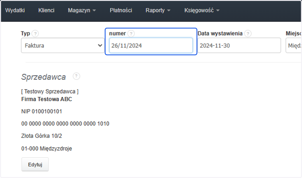Open the Wydatki menu item
The height and width of the screenshot is (178, 302).
coord(15,11)
